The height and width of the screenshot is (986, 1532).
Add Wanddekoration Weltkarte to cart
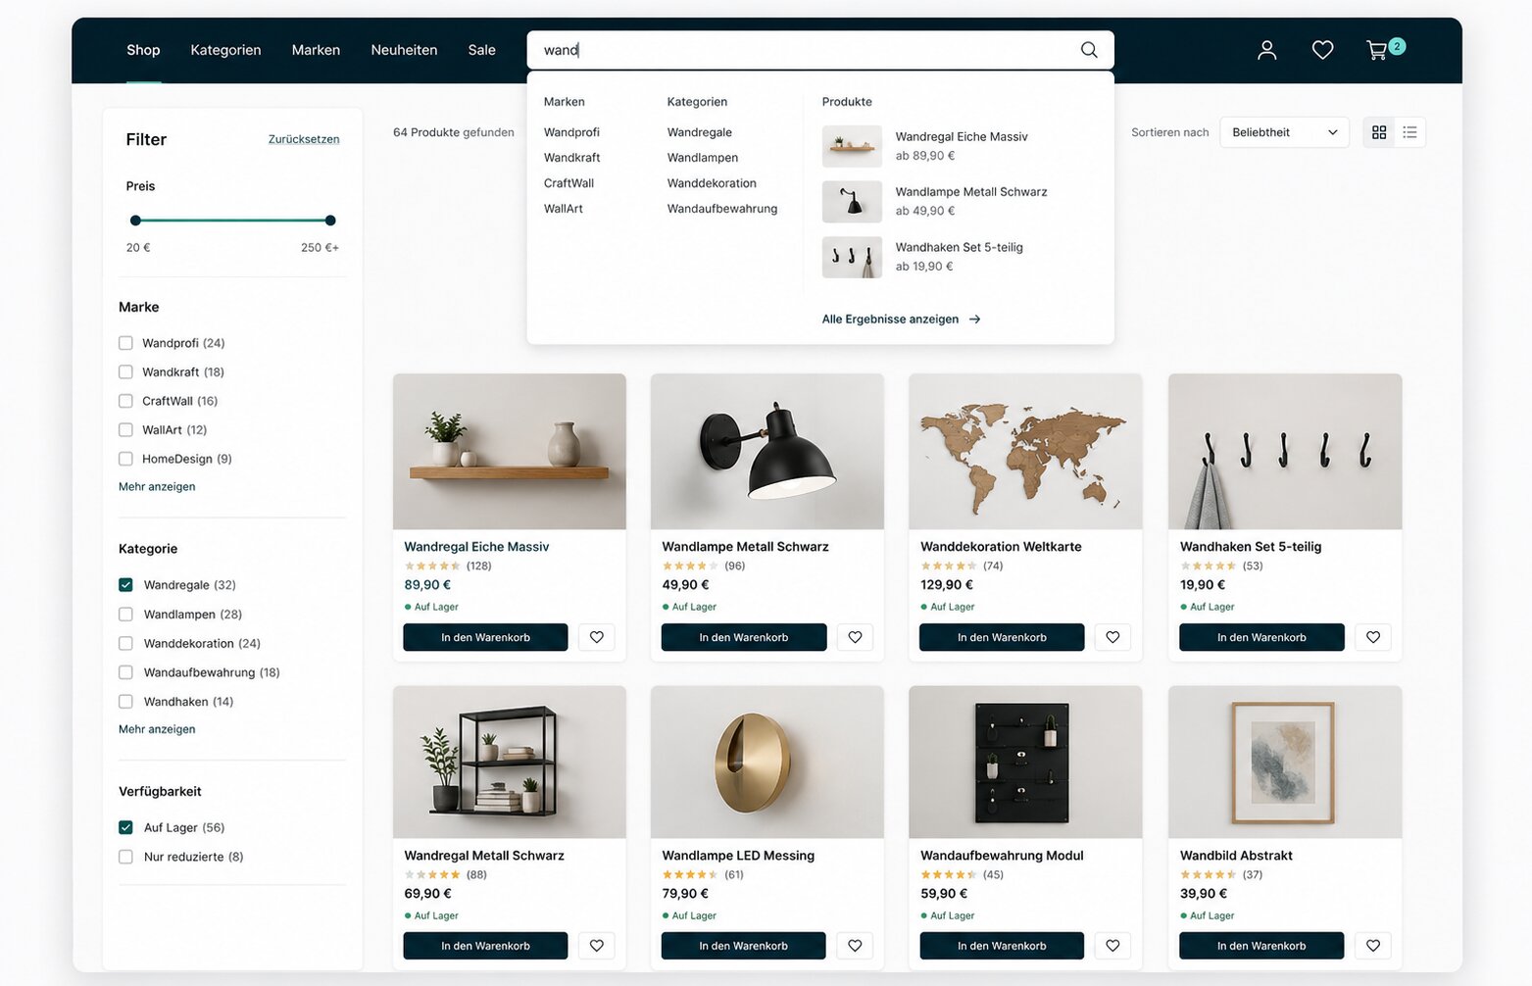[x=1002, y=637]
